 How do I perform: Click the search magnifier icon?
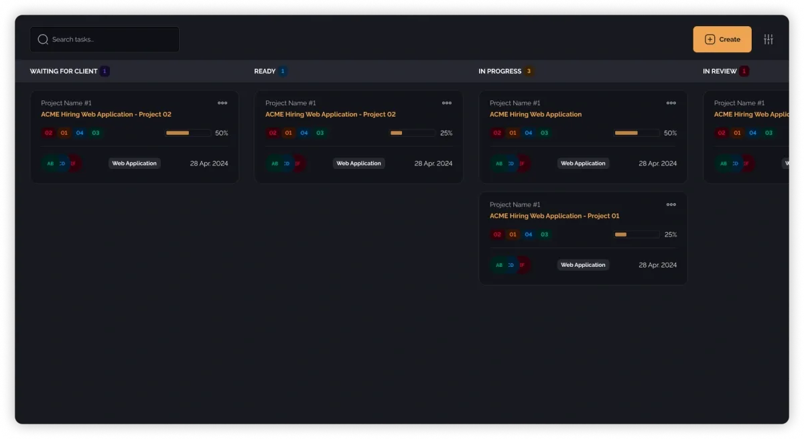[43, 39]
